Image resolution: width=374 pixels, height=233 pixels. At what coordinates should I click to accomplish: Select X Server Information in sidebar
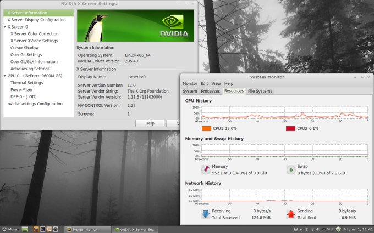tap(38, 13)
